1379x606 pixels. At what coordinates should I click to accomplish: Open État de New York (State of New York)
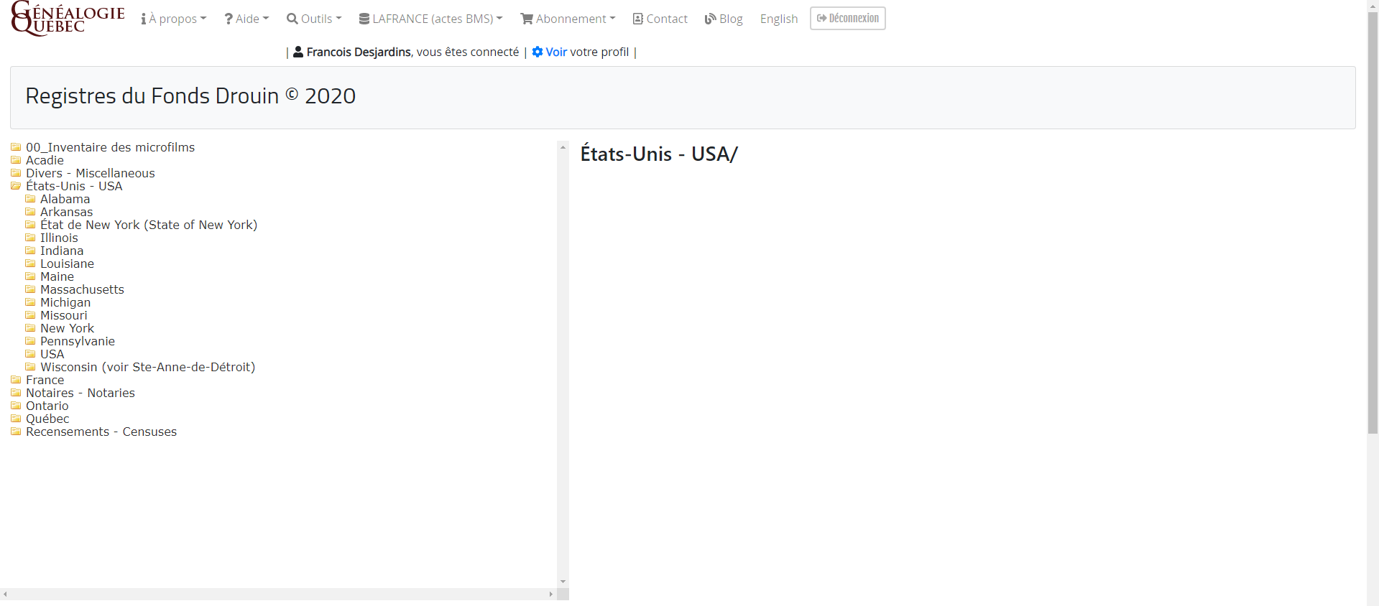pos(149,225)
